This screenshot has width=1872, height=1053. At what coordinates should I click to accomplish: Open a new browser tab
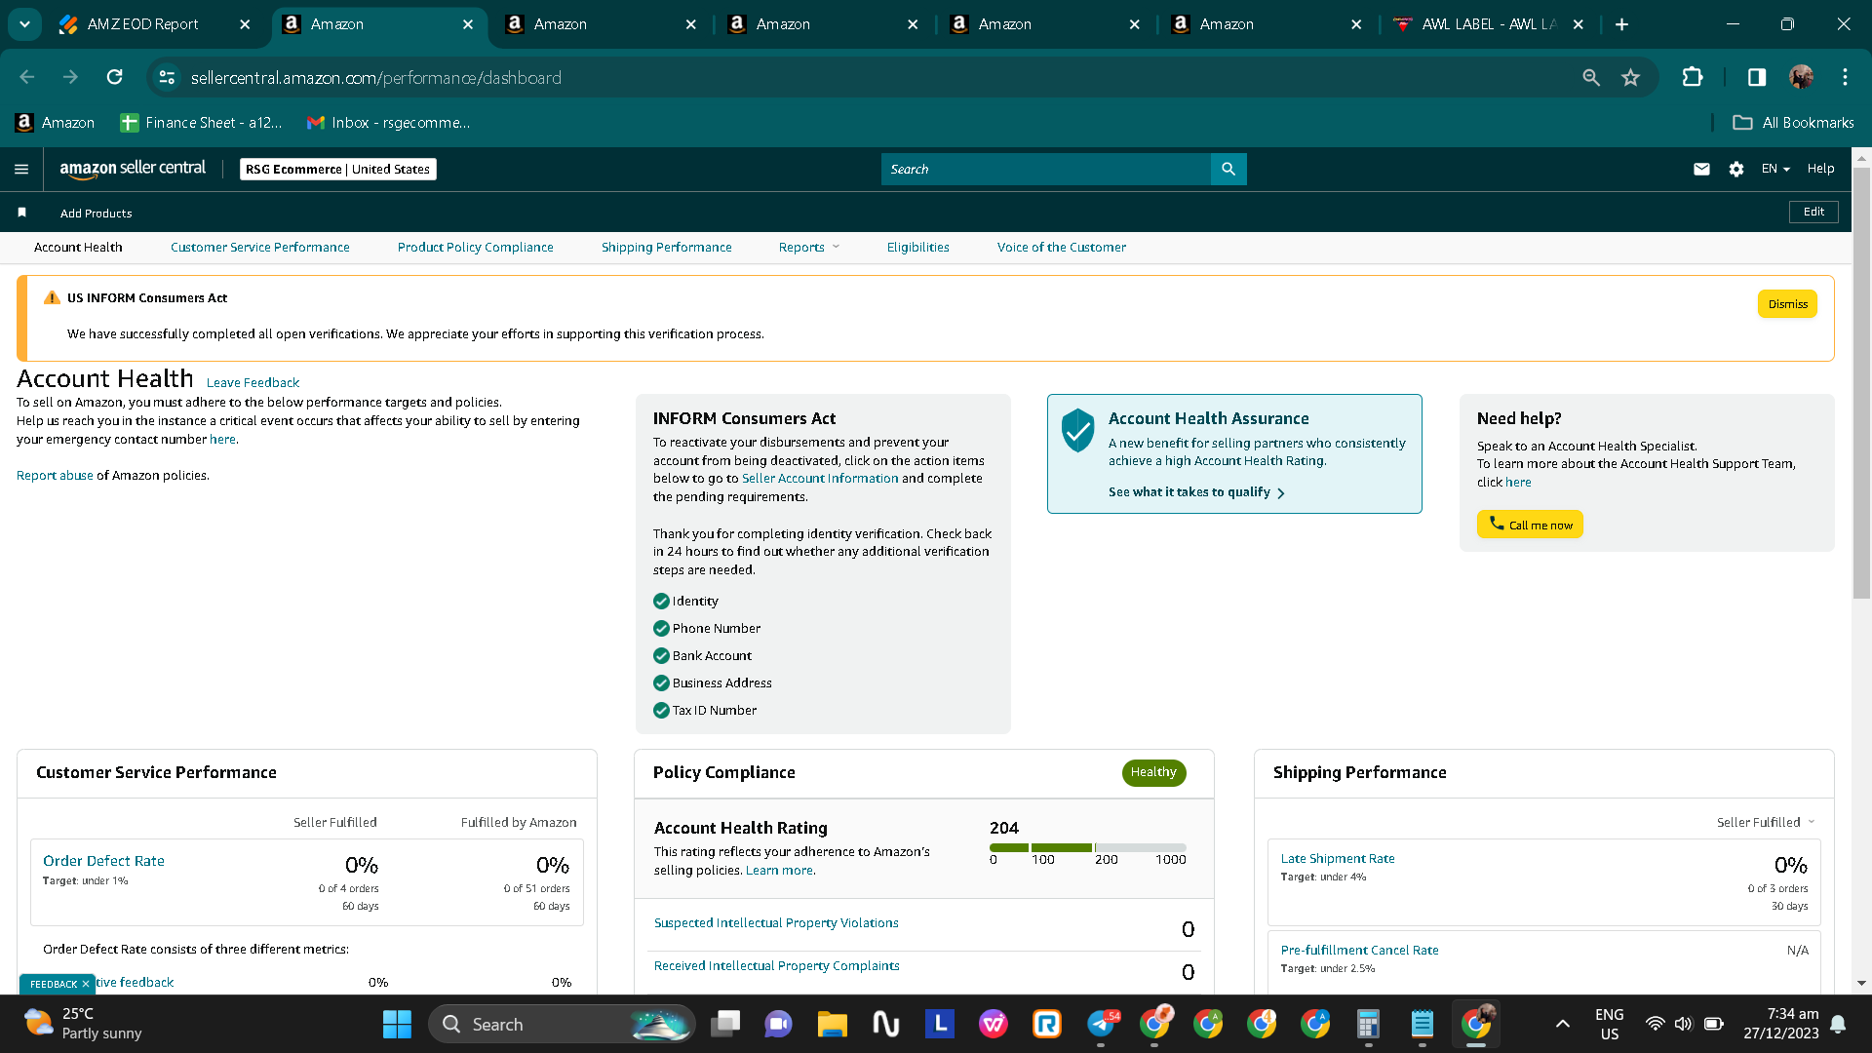click(1621, 24)
